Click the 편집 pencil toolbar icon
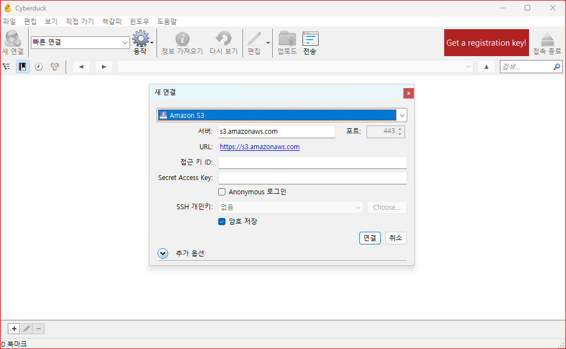 (254, 38)
